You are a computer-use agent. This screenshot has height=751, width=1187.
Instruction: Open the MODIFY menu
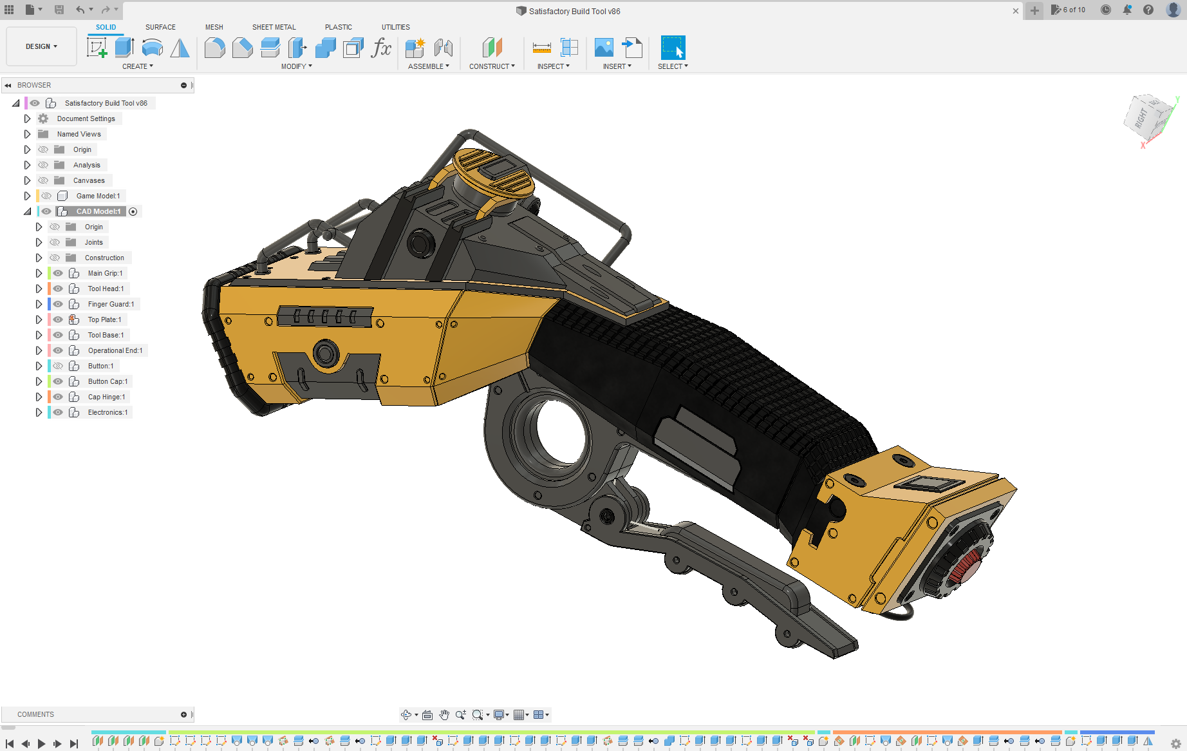296,66
